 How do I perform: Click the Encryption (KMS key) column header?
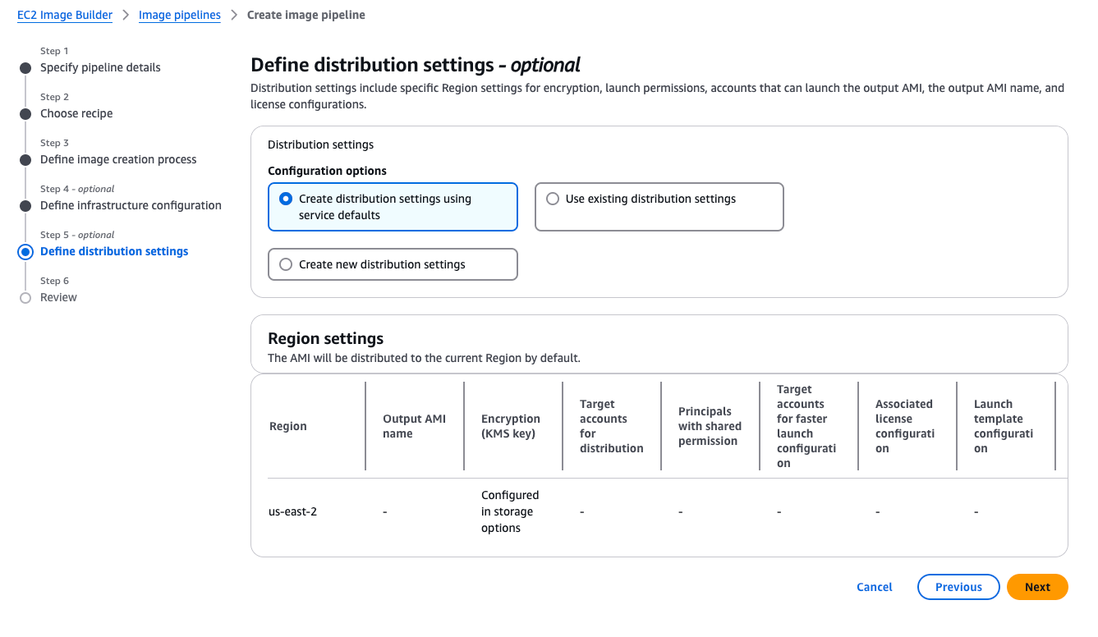509,426
